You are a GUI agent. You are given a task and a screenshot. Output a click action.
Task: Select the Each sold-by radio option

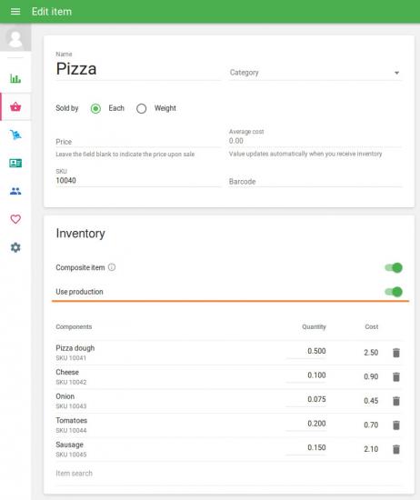coord(95,109)
